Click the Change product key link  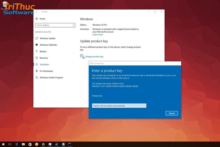tap(94, 57)
